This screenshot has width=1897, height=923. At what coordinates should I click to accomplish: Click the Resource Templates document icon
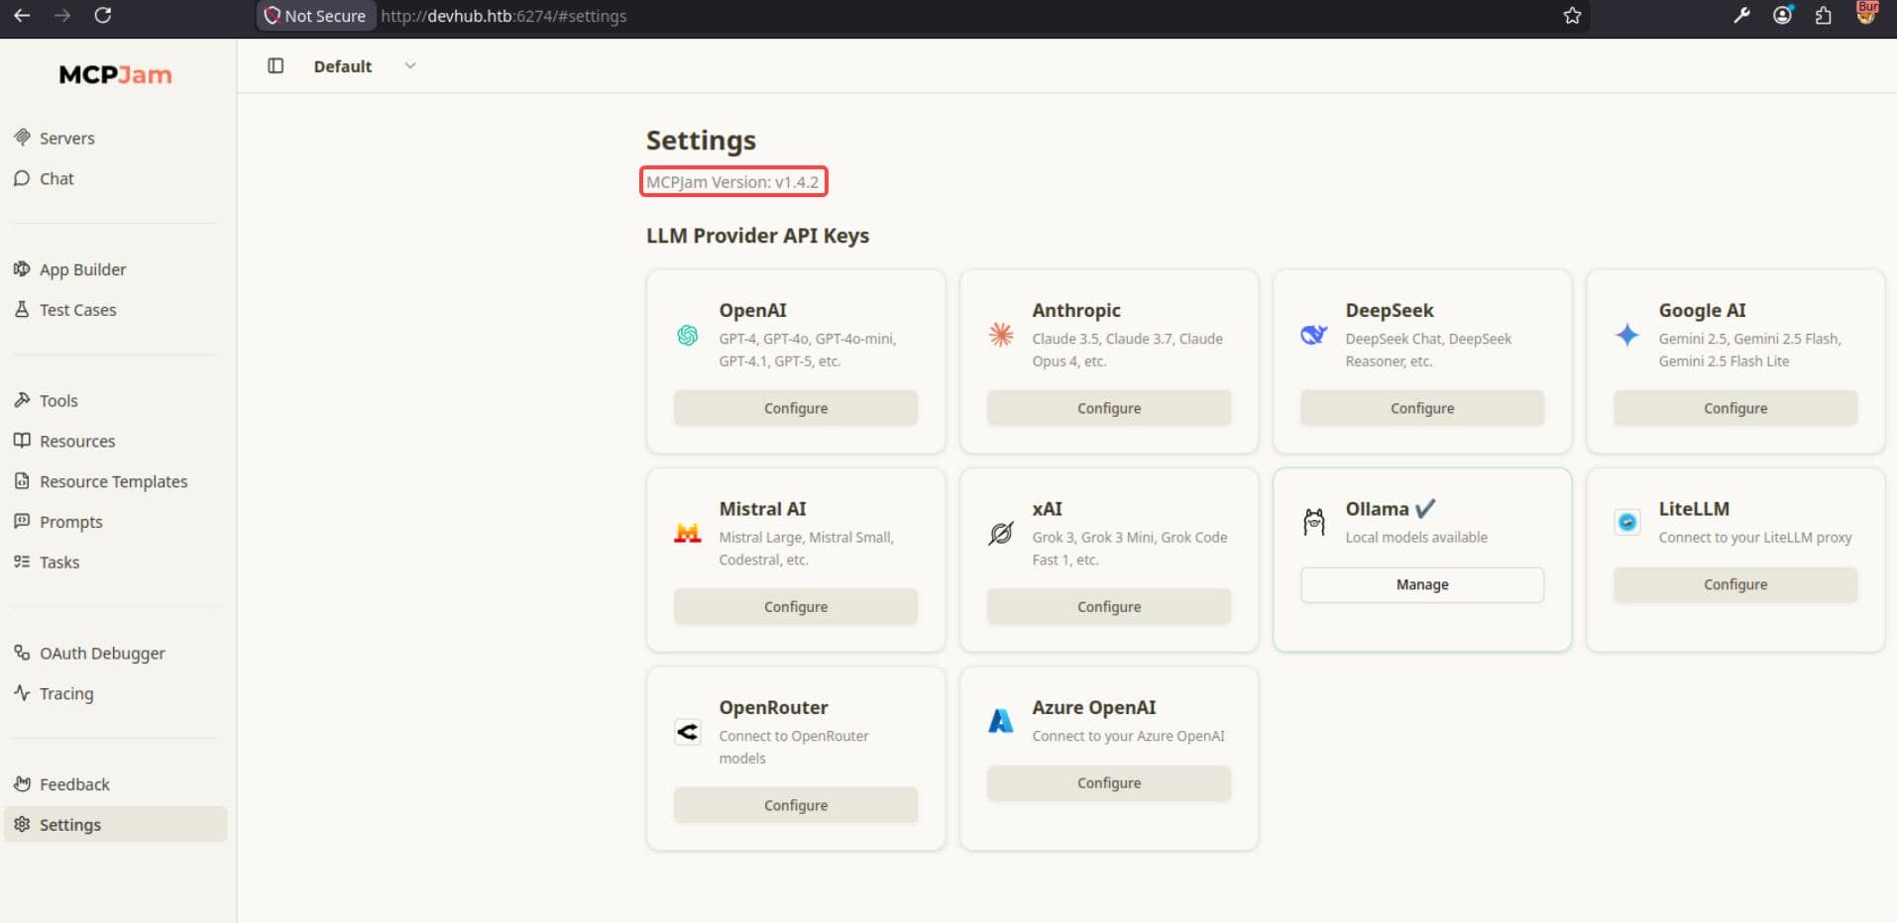point(22,481)
